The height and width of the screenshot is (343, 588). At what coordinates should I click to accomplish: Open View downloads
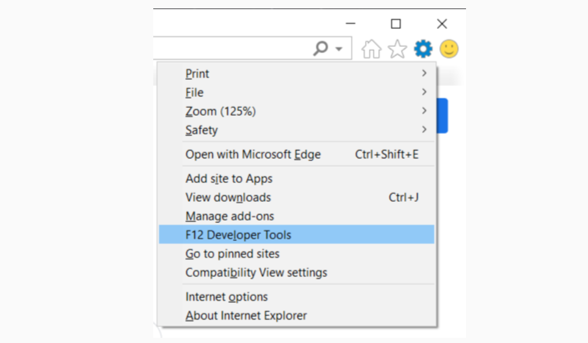(x=228, y=197)
